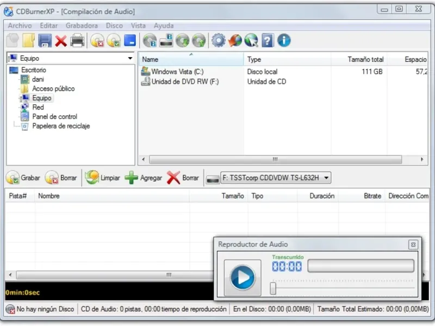Screen dimensions: 435x326
Task: Click the blue info circle icon
Action: click(284, 40)
